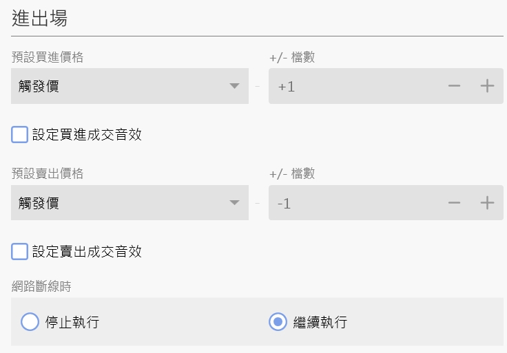Select the 停止執行 radio button
507x353 pixels.
coord(30,322)
